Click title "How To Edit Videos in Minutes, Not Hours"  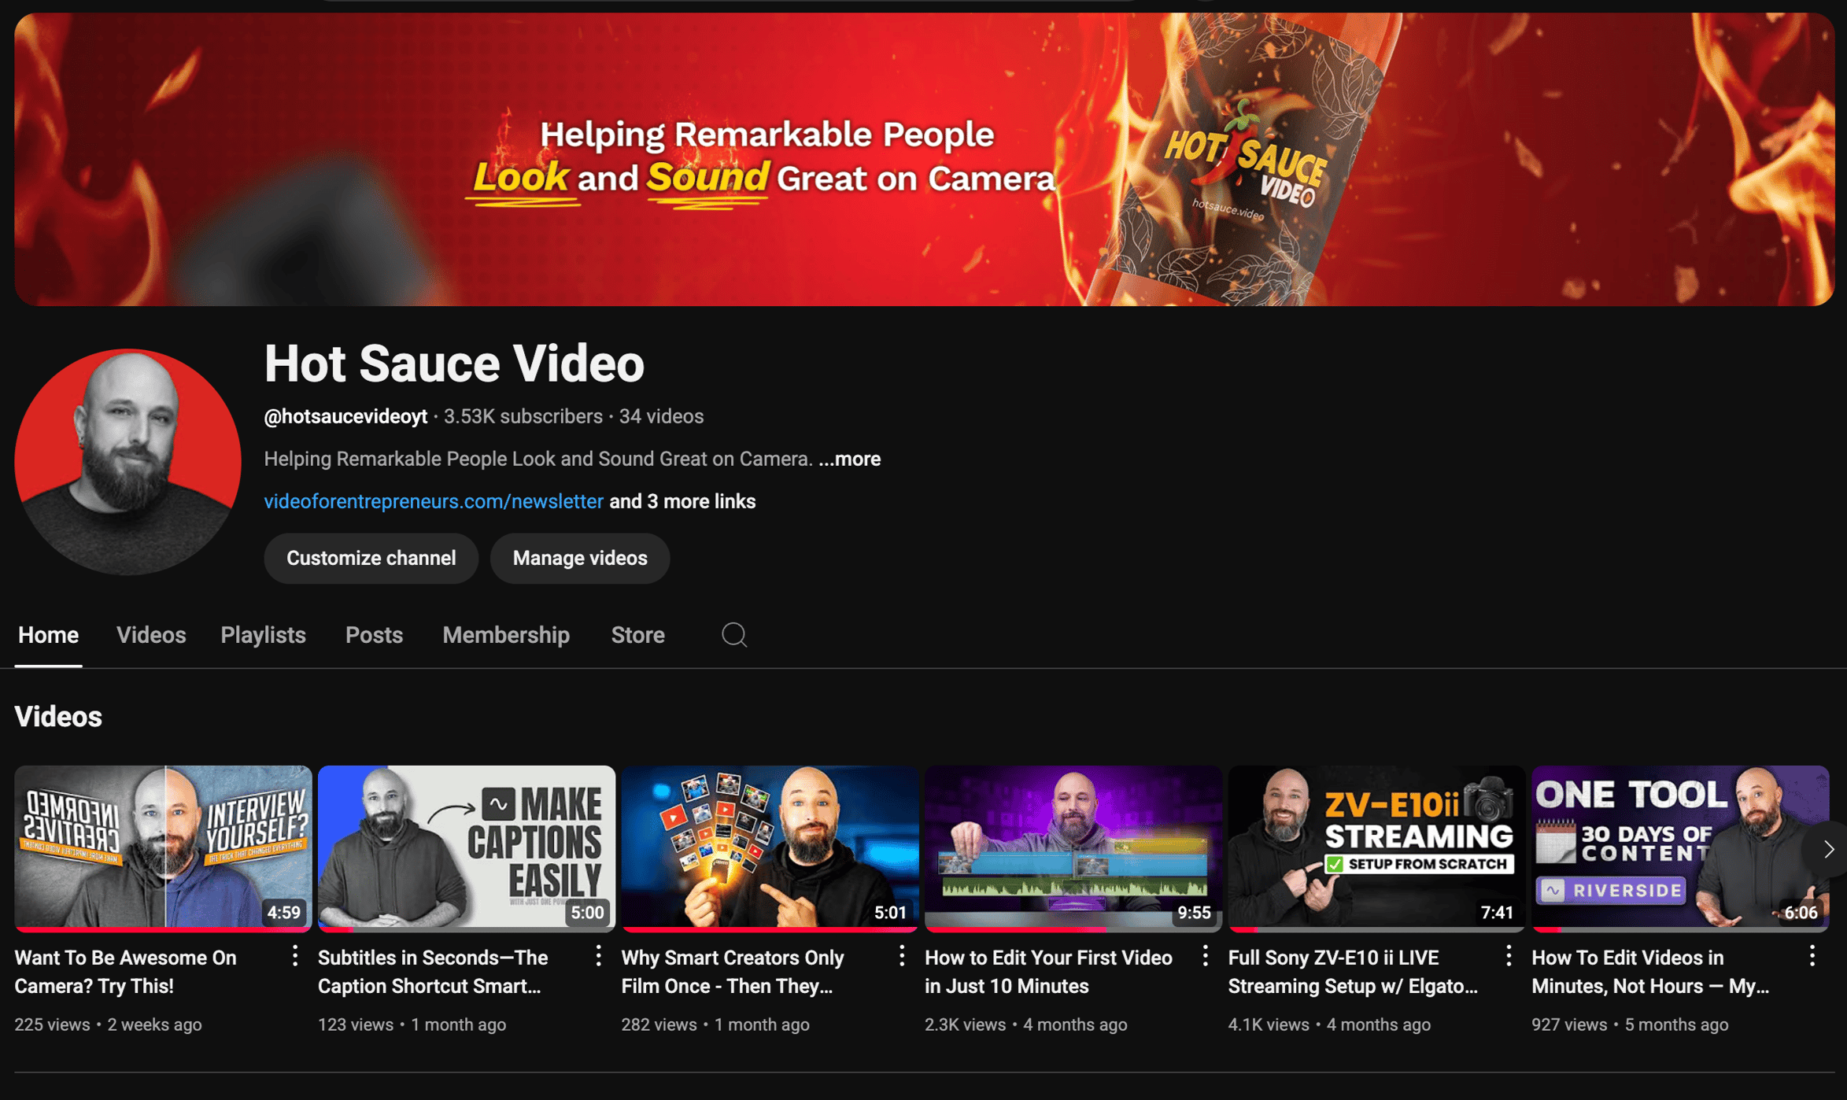pyautogui.click(x=1650, y=972)
